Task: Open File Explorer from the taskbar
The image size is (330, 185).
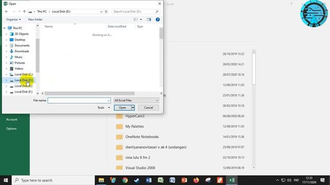Action: 101,180
